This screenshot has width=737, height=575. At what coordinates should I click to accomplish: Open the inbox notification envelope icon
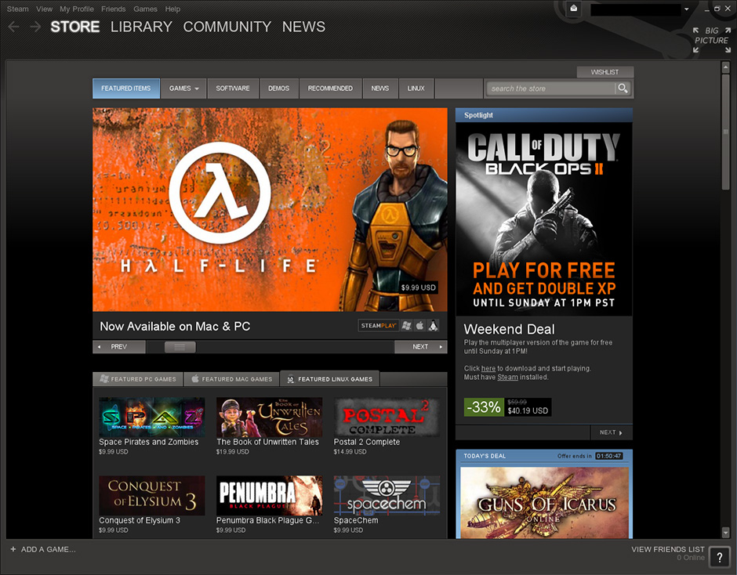click(573, 8)
